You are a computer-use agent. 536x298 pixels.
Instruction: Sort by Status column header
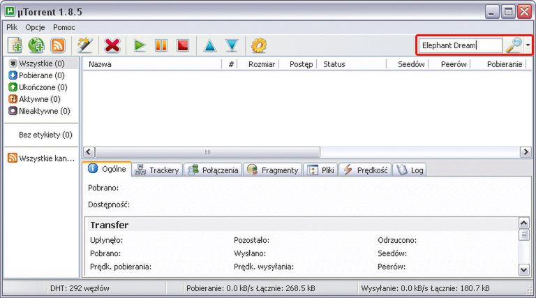352,64
